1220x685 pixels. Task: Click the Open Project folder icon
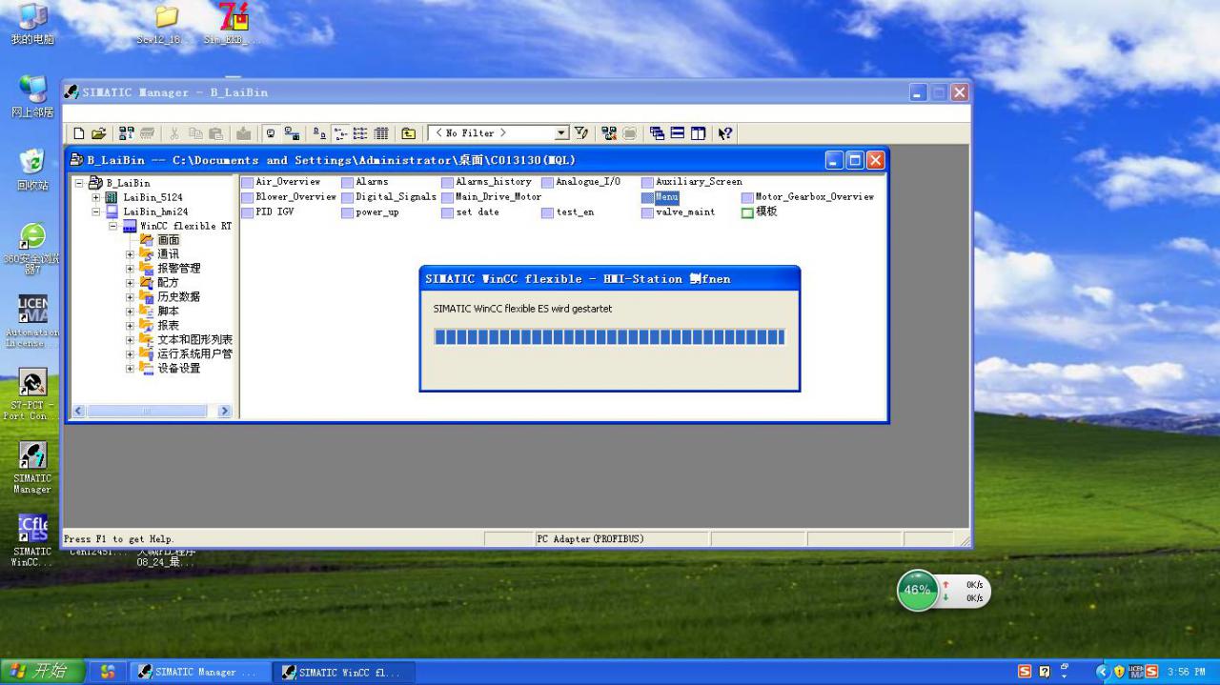pos(98,133)
